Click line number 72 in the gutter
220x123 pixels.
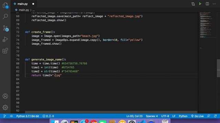coord(18,32)
